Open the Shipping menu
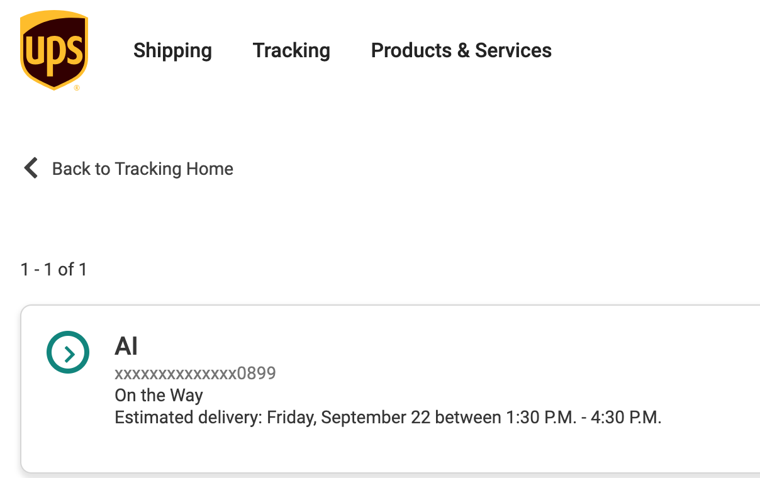 172,50
